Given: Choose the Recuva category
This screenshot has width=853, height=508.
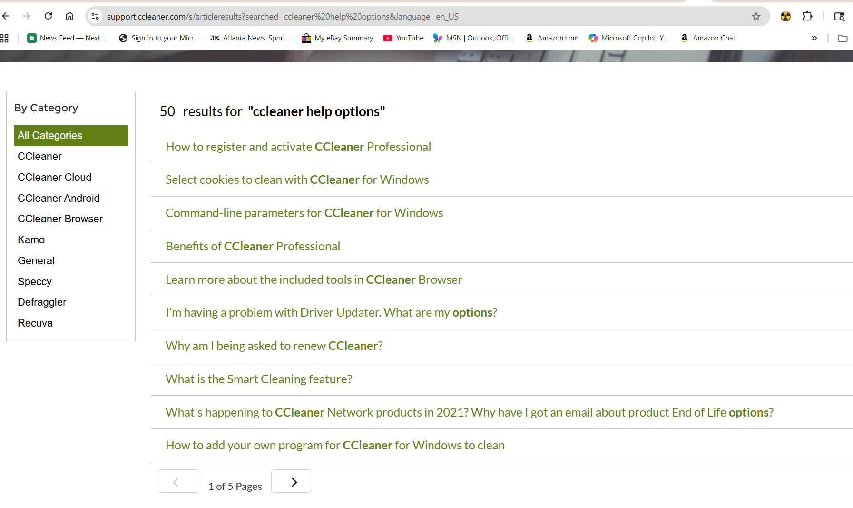Looking at the screenshot, I should [35, 323].
